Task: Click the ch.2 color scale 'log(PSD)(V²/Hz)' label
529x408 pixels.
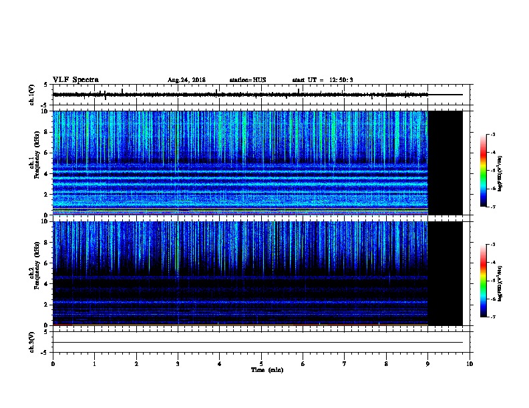Action: (x=500, y=284)
